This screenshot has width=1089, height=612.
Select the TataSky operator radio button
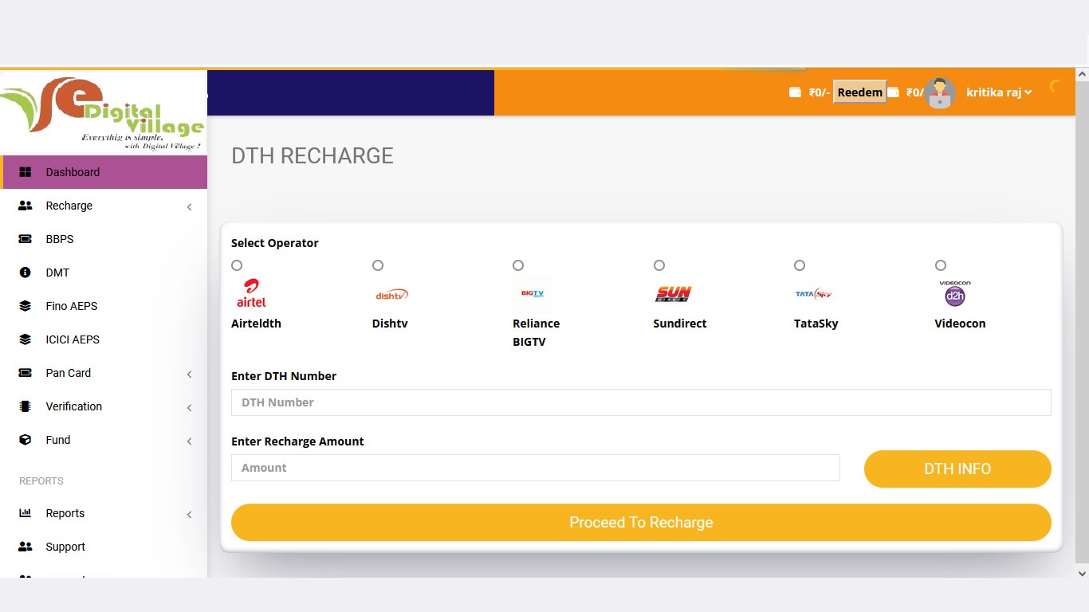click(x=800, y=265)
